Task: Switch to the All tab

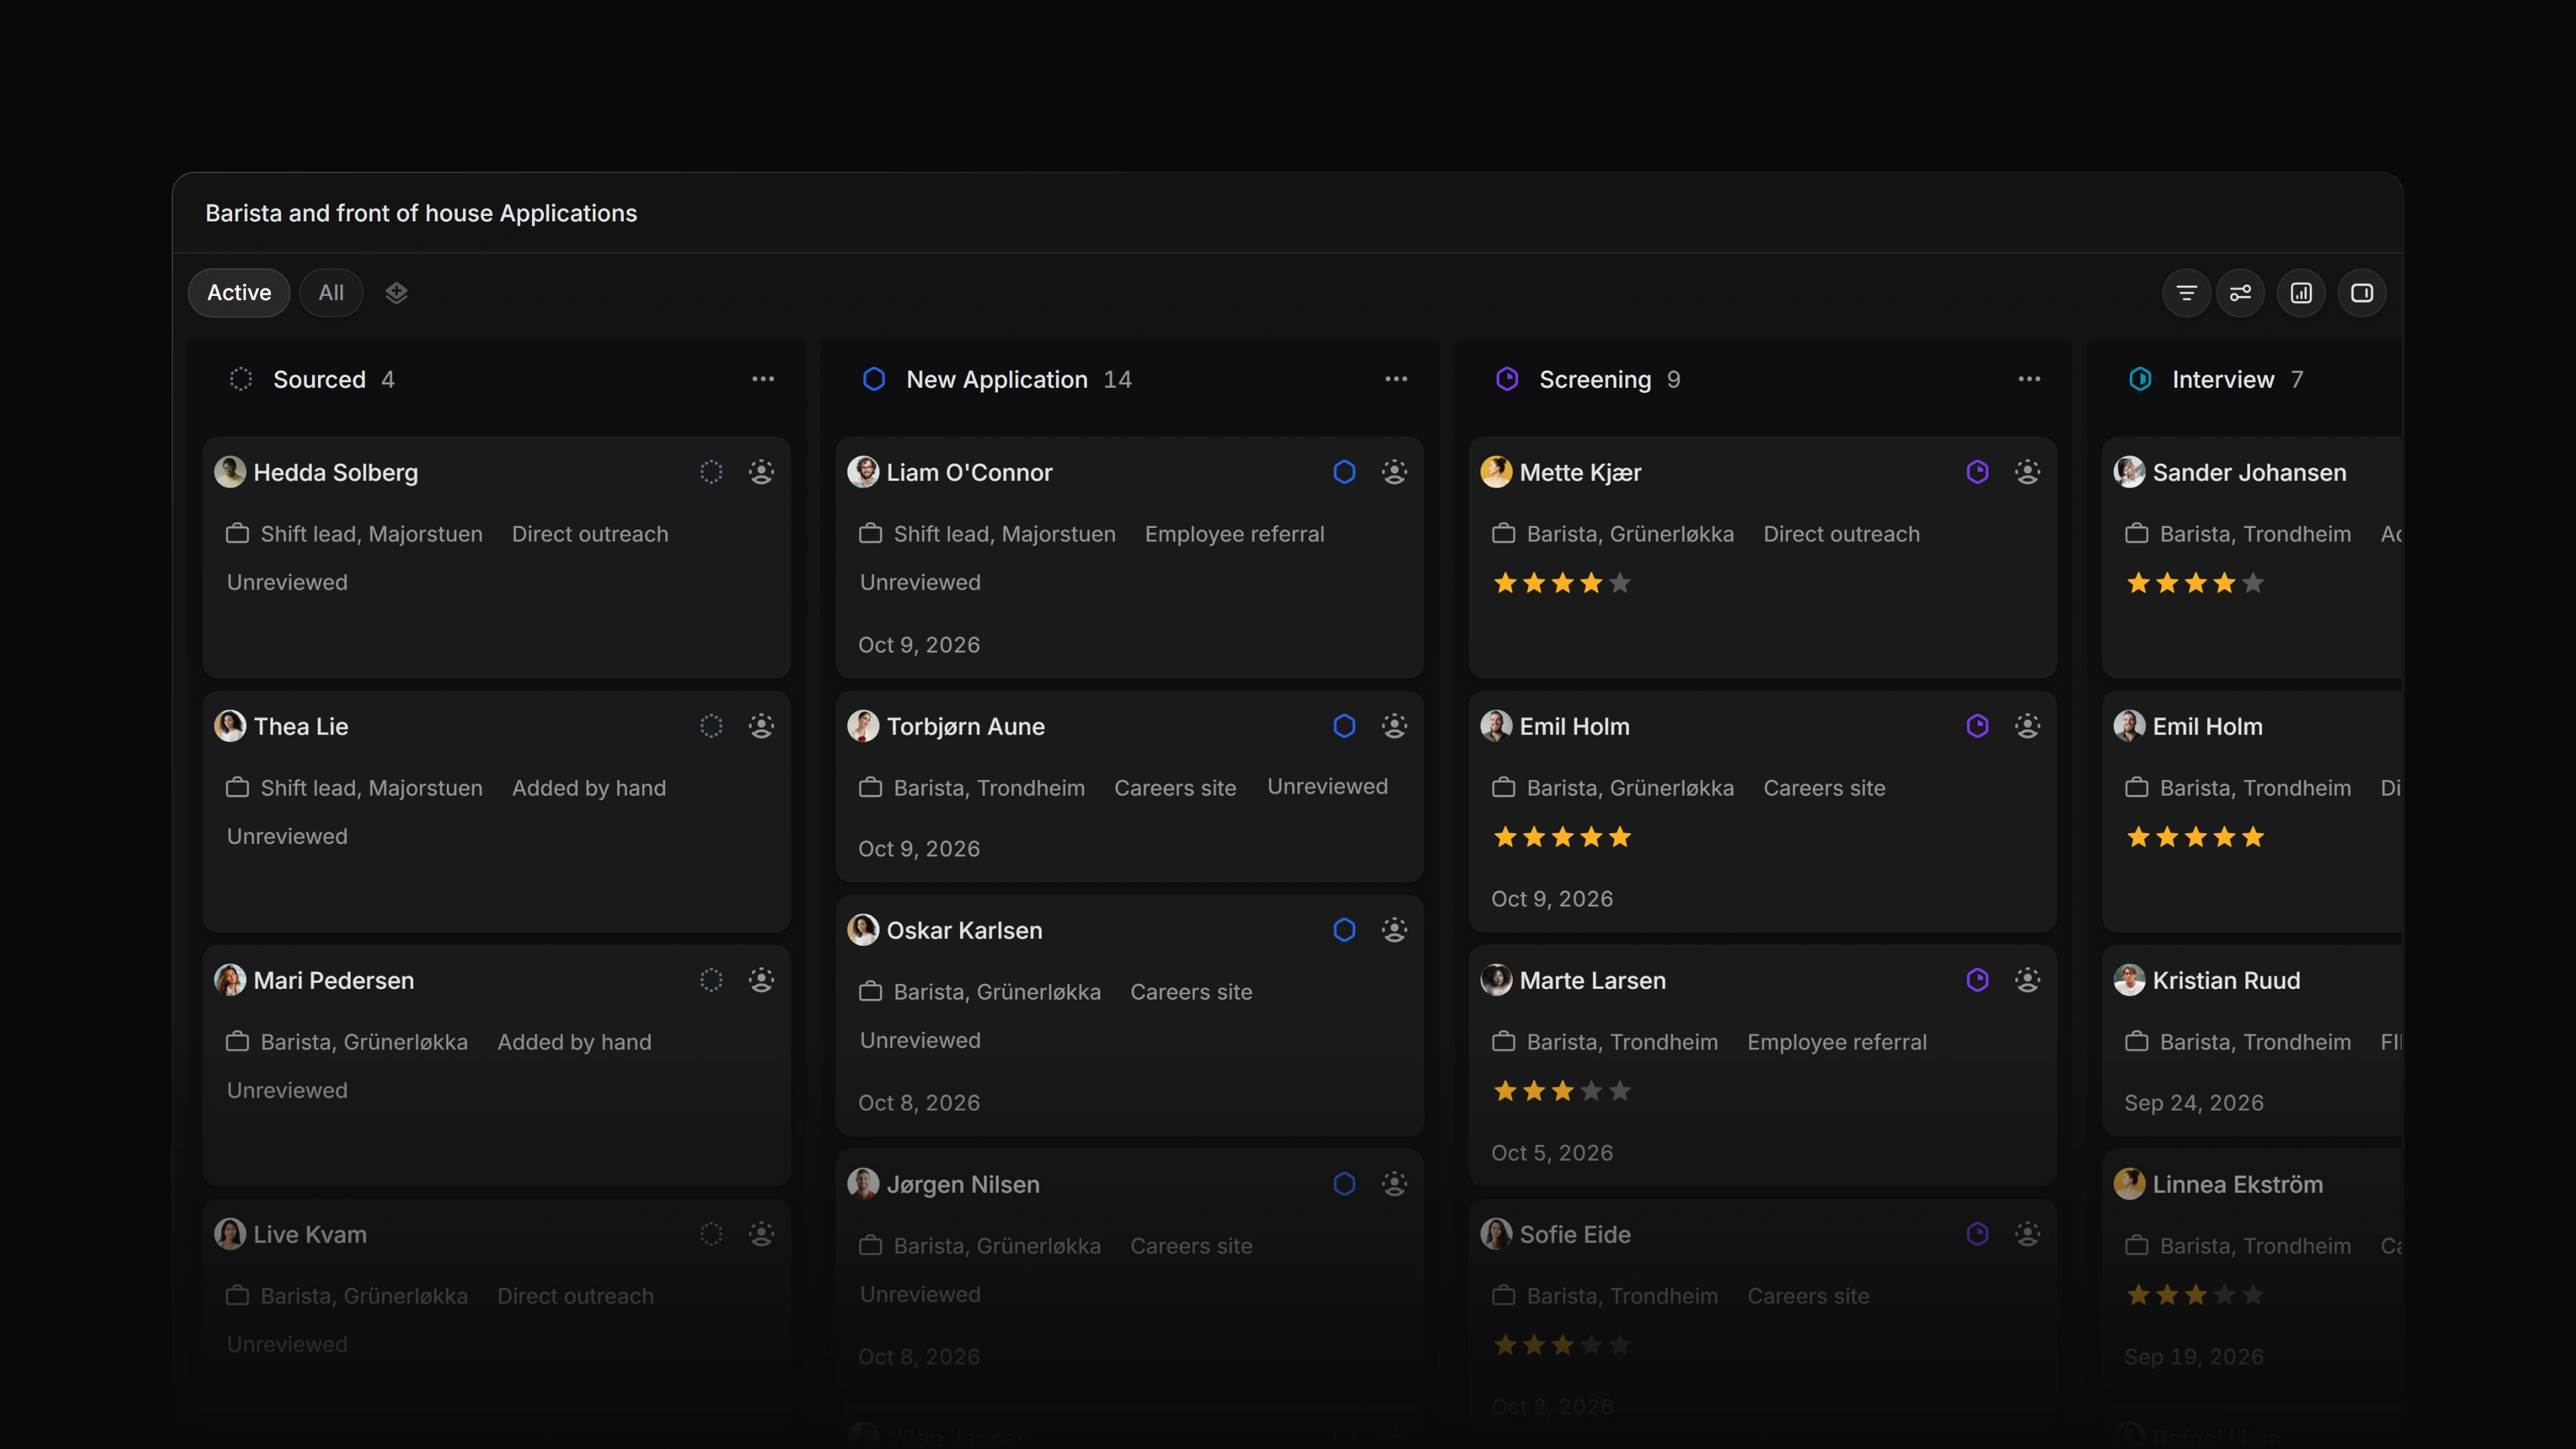Action: click(x=331, y=293)
